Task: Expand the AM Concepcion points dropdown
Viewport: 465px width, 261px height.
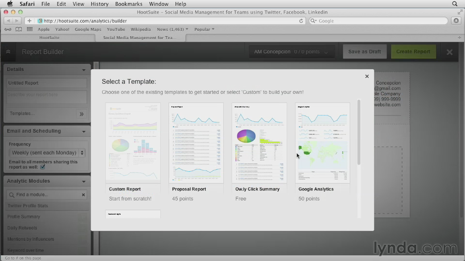Action: click(326, 52)
